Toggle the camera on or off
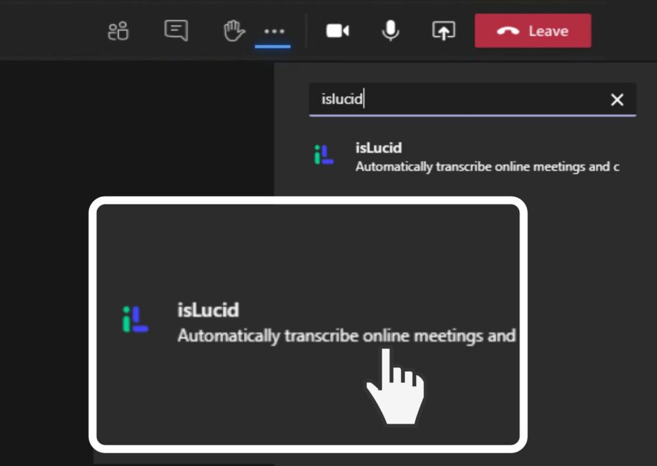The width and height of the screenshot is (657, 466). (337, 31)
